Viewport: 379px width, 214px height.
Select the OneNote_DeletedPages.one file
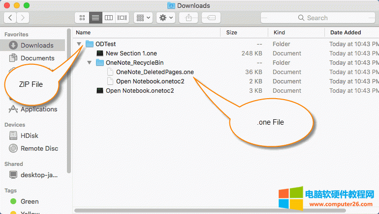tap(155, 72)
